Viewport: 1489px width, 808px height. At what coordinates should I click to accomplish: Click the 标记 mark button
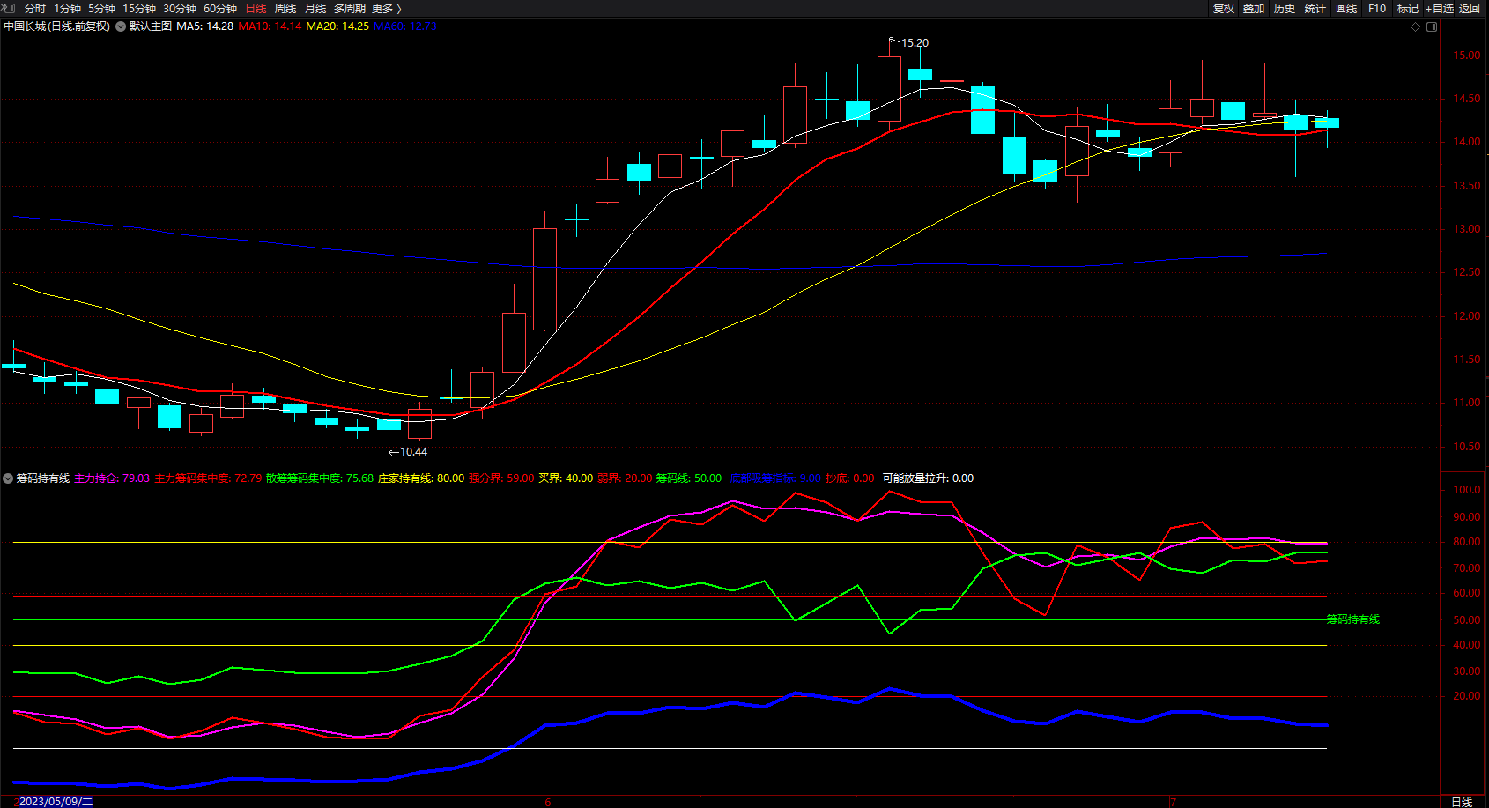[x=1408, y=9]
